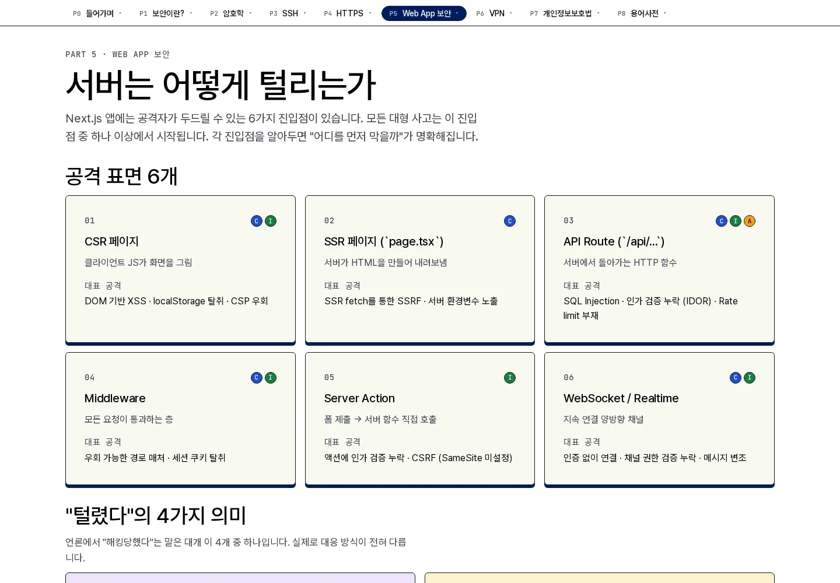Click the I badge on WebSocket / Realtime card
This screenshot has width=840, height=583.
tap(750, 378)
